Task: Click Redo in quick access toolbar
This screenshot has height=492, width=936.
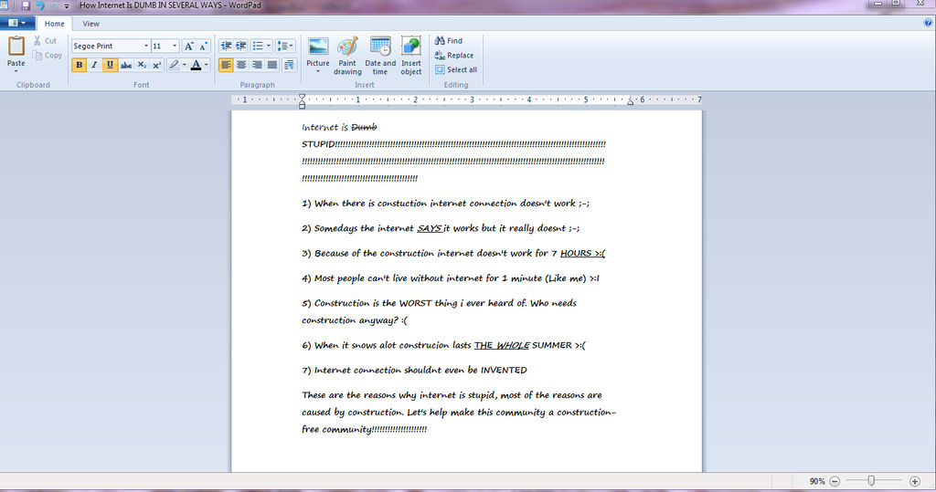Action: [x=55, y=5]
